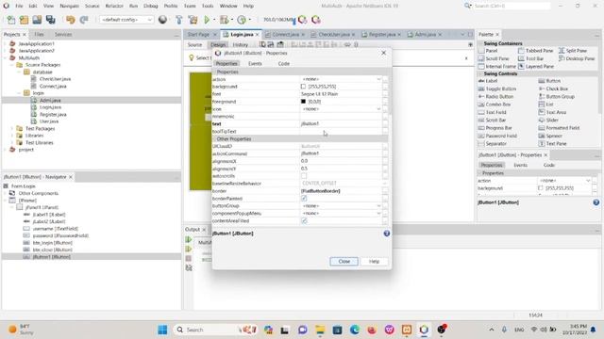Click the New File toolbar icon

tap(11, 20)
